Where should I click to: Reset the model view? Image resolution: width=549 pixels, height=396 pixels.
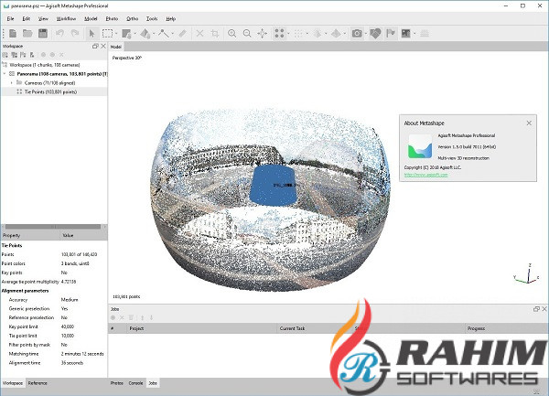tap(263, 34)
